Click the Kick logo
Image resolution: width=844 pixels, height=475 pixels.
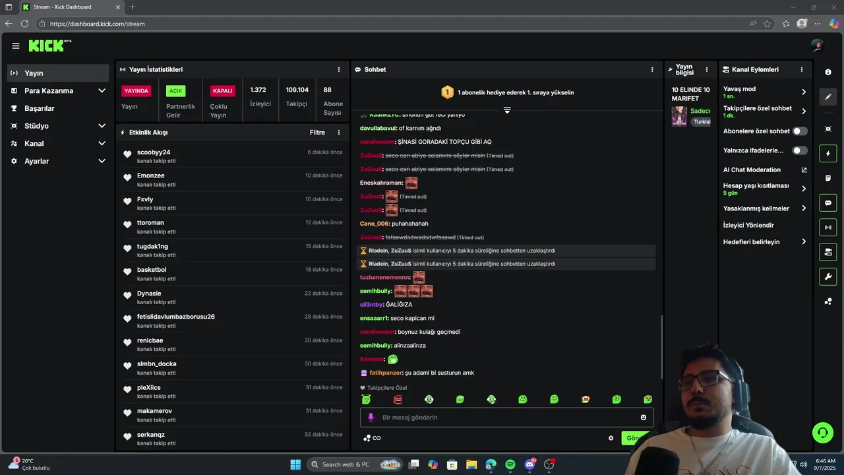pos(49,46)
